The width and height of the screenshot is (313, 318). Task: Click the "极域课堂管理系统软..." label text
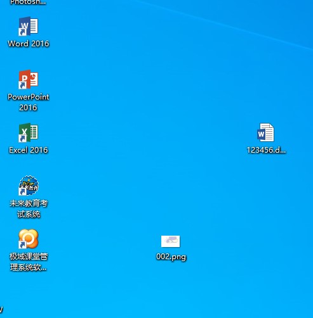tap(29, 262)
